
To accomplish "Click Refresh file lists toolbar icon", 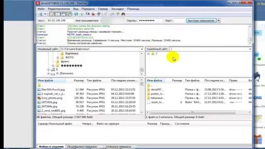I will point(76,14).
